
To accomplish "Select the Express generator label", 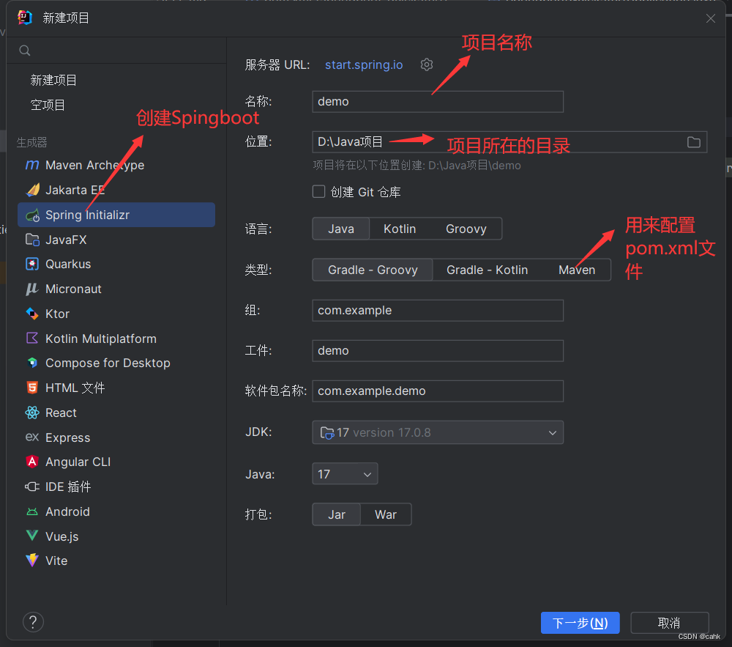I will click(67, 437).
